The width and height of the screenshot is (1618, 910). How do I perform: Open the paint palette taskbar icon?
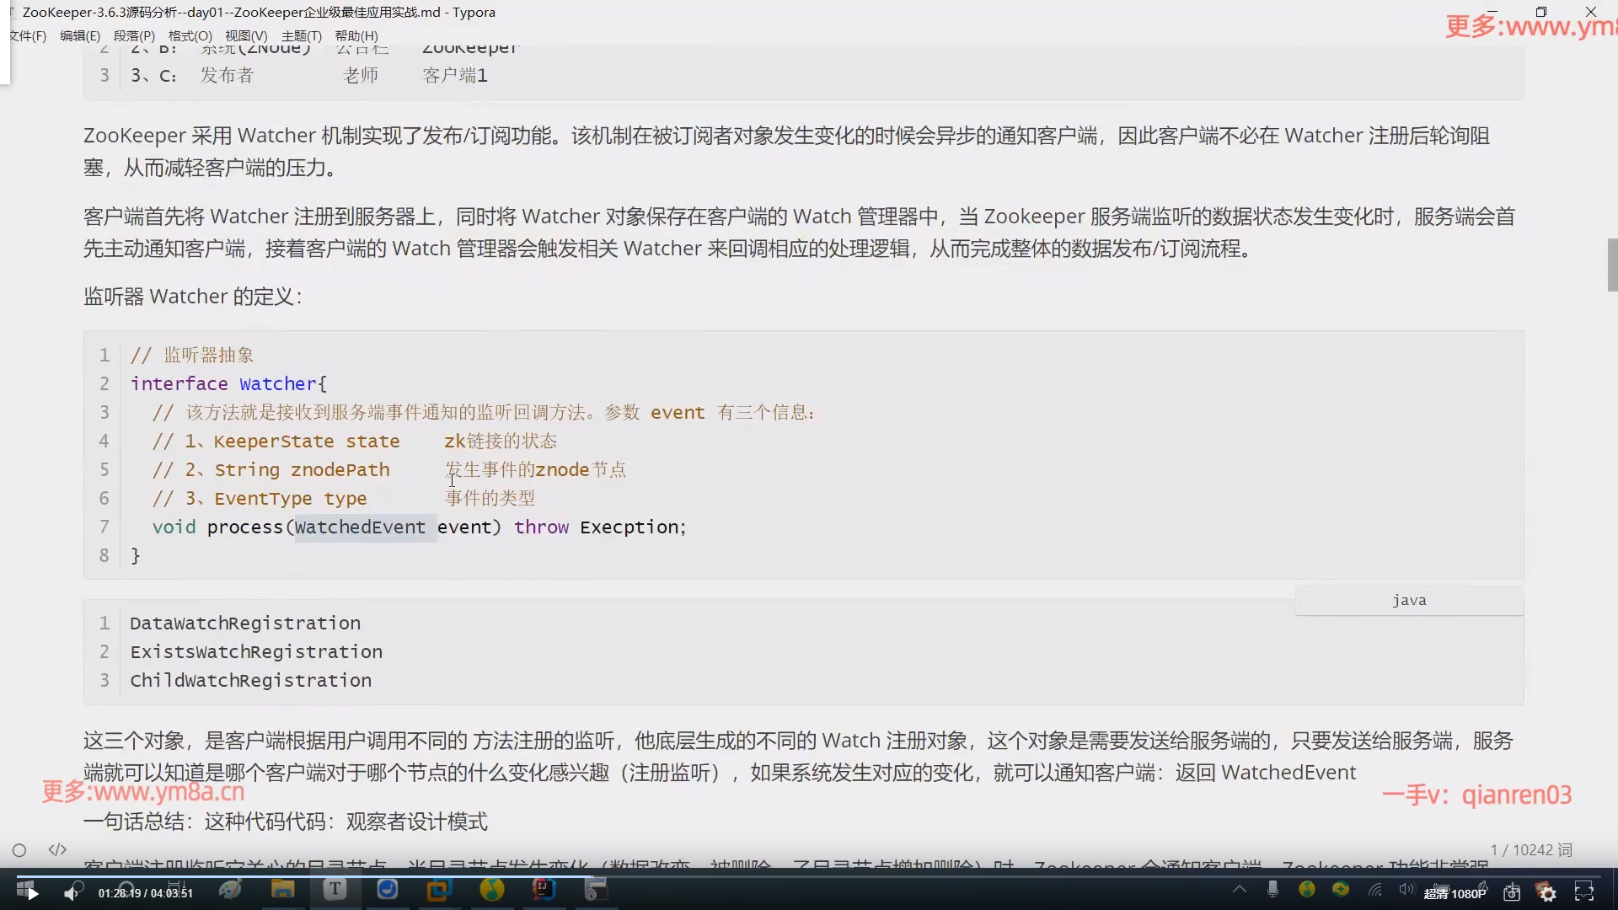[230, 889]
